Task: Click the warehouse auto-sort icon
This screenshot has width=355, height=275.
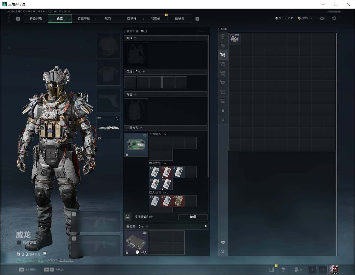Action: (x=223, y=252)
